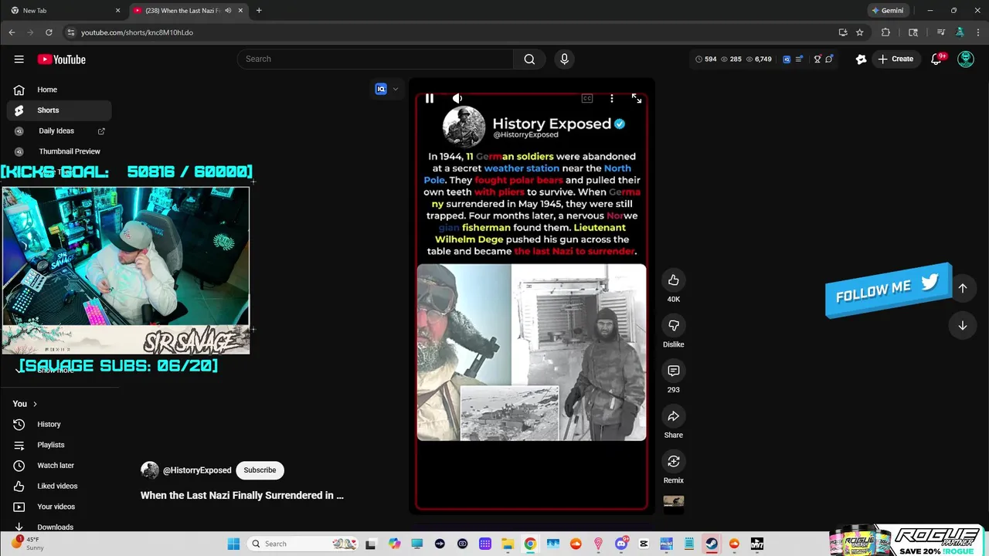Image resolution: width=989 pixels, height=556 pixels.
Task: Open Daily Ideas in the sidebar
Action: pyautogui.click(x=59, y=131)
